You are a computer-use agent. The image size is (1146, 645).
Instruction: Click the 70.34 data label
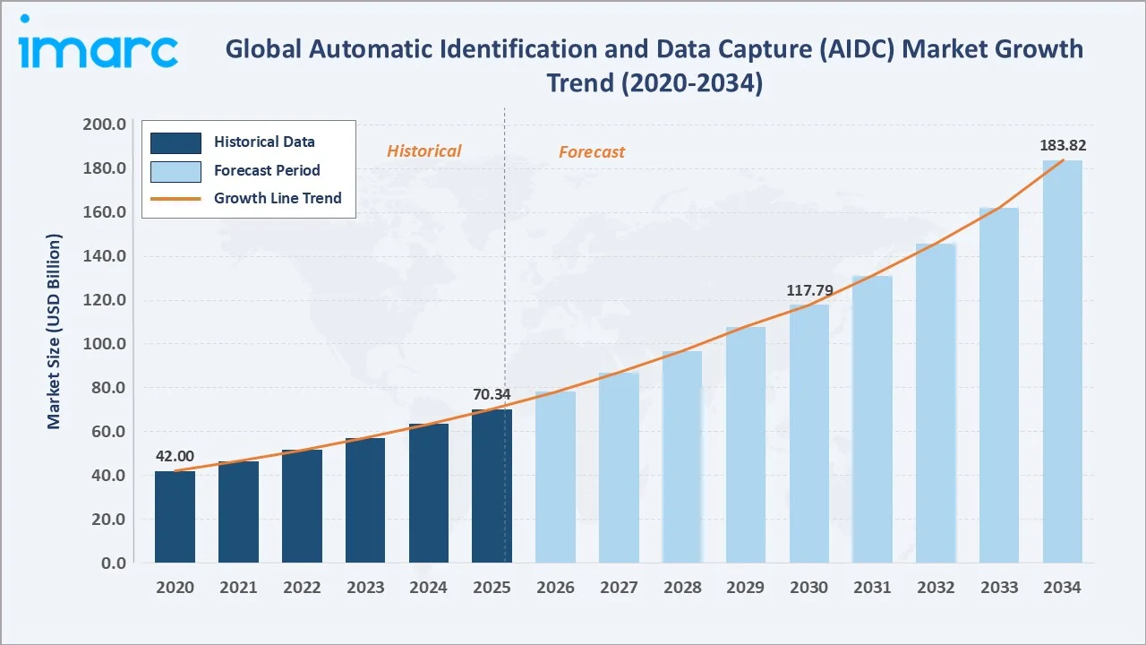(x=492, y=394)
